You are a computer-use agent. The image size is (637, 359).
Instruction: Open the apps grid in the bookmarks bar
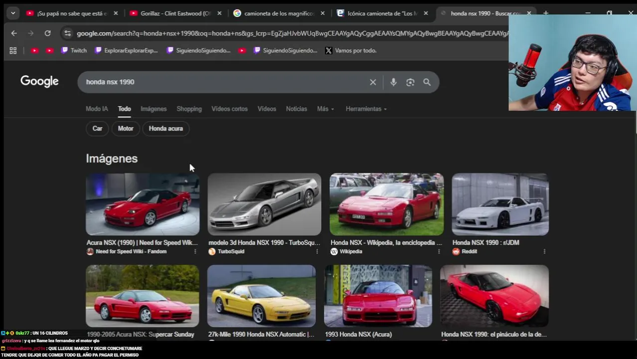[x=13, y=50]
